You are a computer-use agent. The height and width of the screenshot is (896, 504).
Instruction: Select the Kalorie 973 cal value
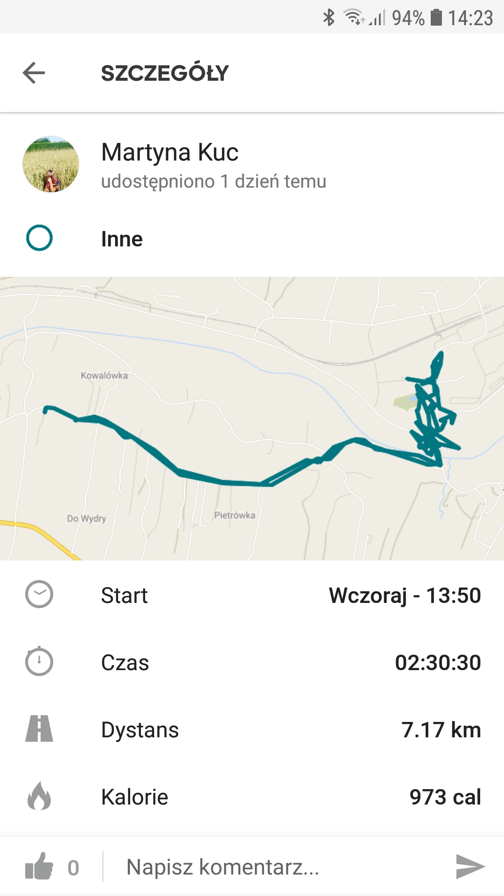445,797
